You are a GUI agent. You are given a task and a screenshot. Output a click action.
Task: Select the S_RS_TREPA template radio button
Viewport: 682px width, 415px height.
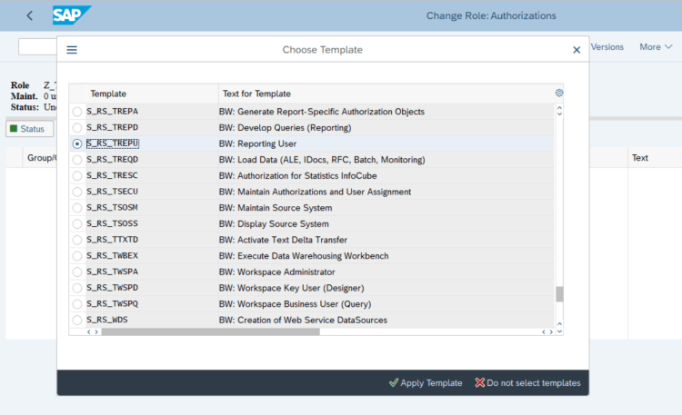click(x=77, y=112)
